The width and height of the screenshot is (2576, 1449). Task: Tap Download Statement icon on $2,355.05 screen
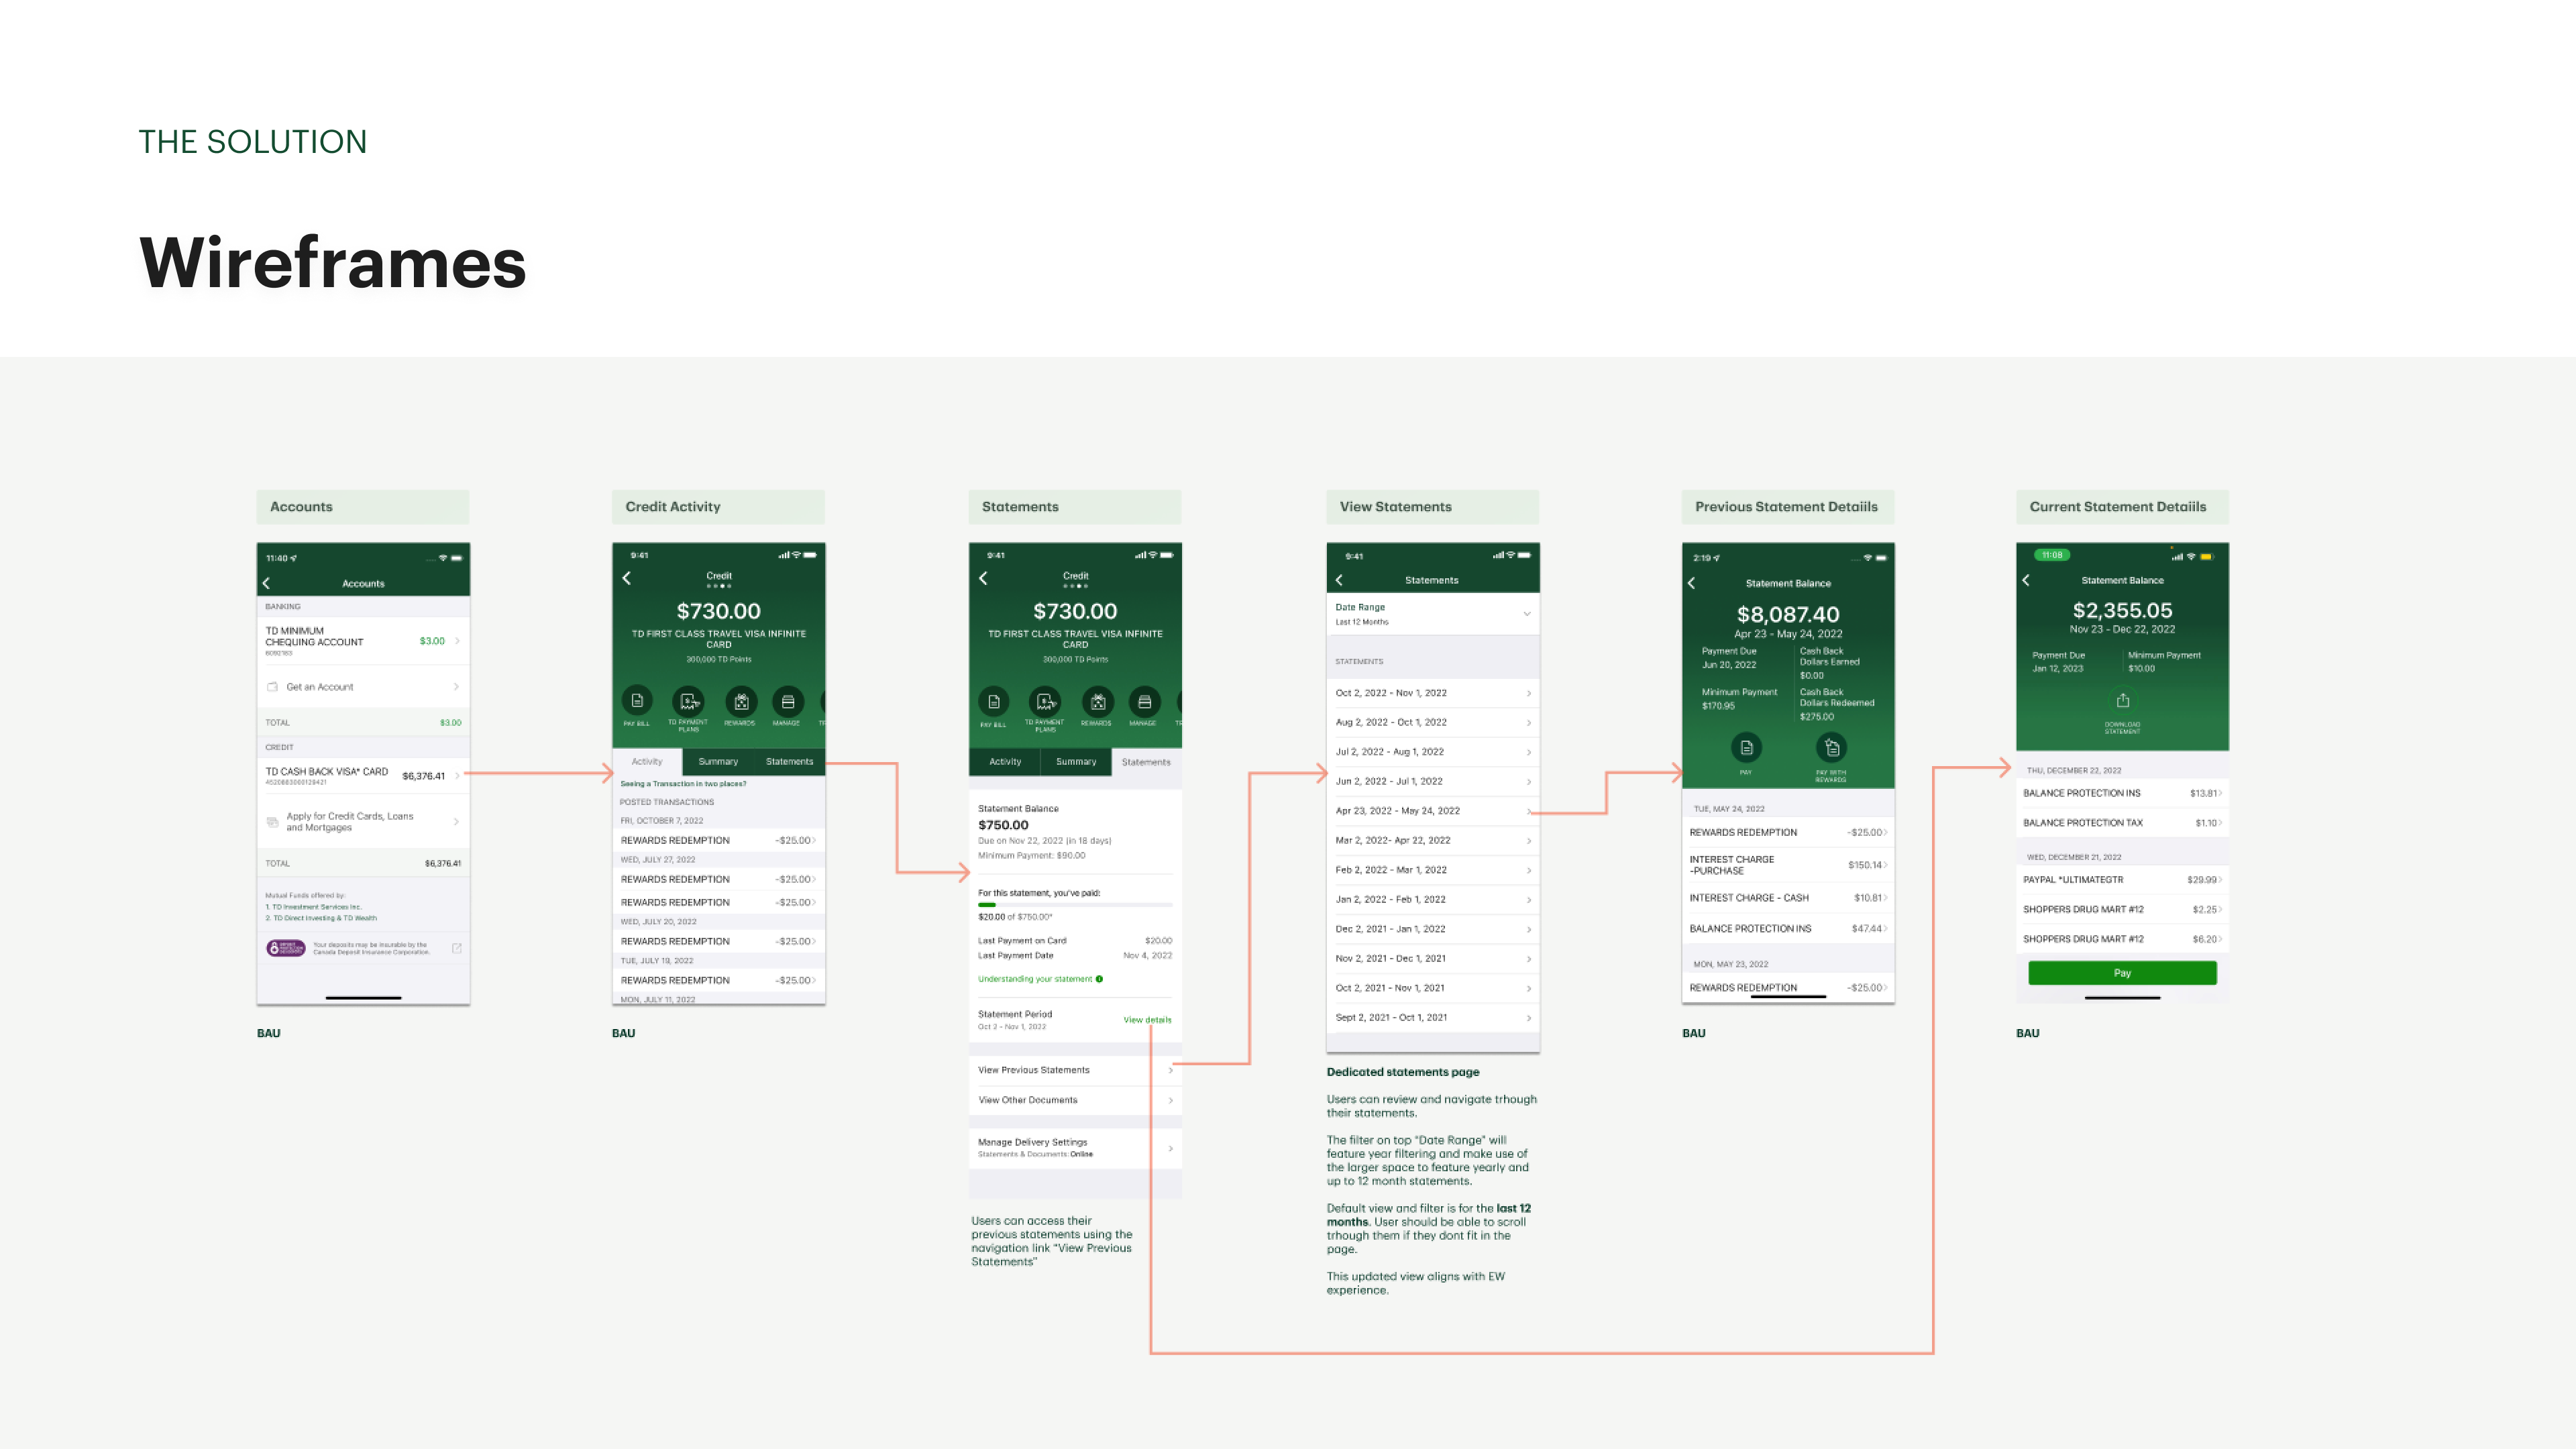pyautogui.click(x=2122, y=701)
